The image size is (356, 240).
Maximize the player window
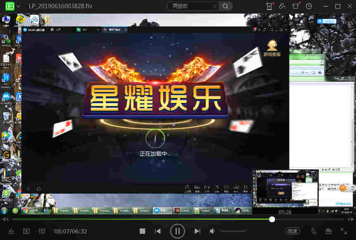coord(338,6)
